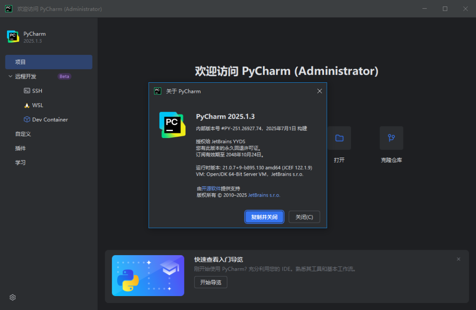Screen dimensions: 476x310
Task: Select the 项目 tab in the sidebar
Action: point(48,62)
